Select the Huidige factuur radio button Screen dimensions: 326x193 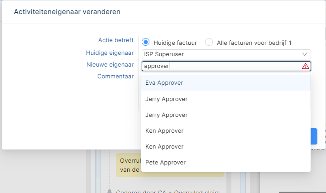pos(146,42)
